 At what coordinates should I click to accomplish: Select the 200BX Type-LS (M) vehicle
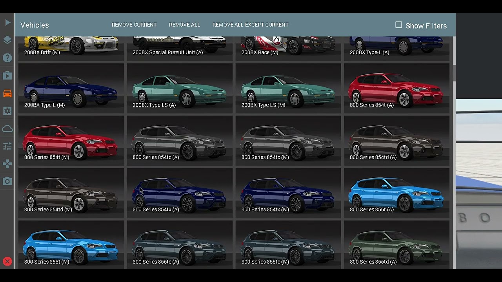tap(288, 89)
